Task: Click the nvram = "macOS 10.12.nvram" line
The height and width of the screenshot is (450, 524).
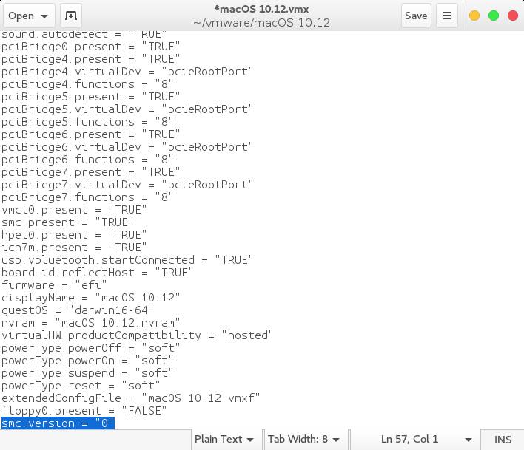Action: click(x=90, y=323)
